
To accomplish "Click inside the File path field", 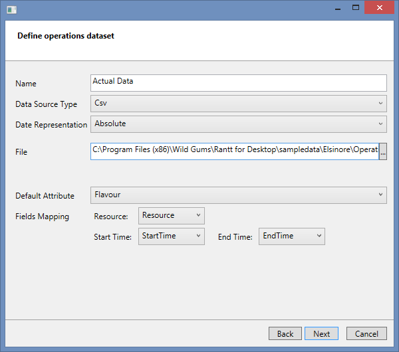I will [x=235, y=151].
